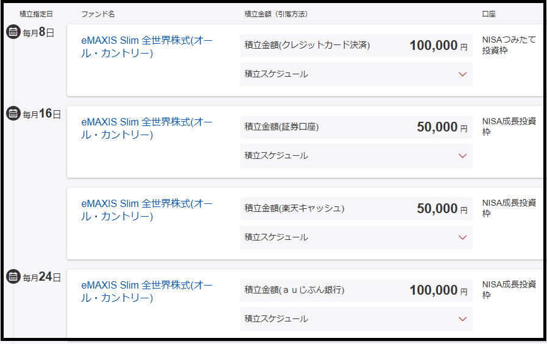Open eMAXIS Slim fund link in 毎月8日 row

[146, 46]
